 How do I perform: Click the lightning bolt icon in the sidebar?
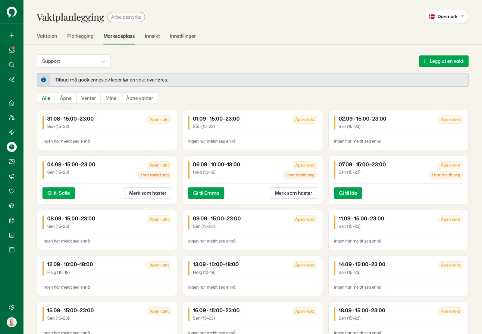tap(12, 132)
